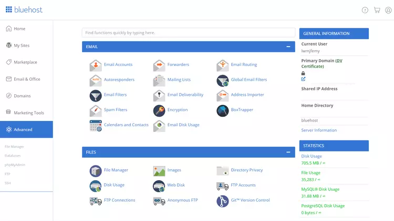Collapse the EMAIL section
The image size is (394, 221).
(288, 47)
